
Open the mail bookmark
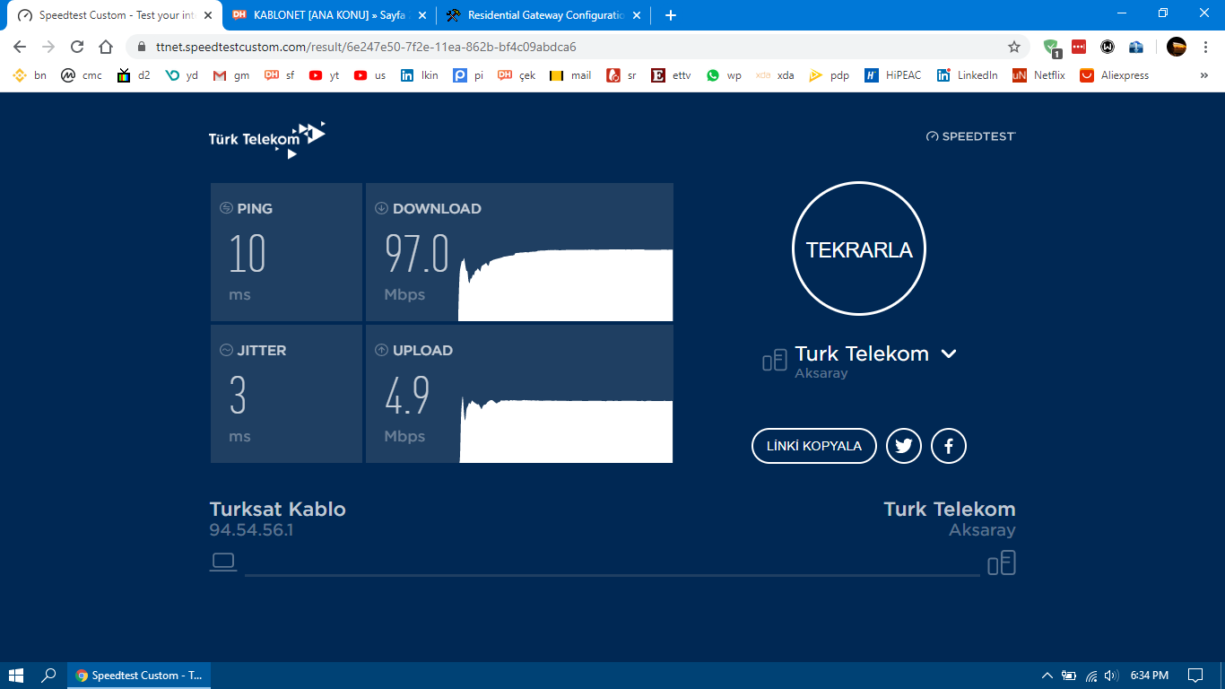(x=570, y=75)
